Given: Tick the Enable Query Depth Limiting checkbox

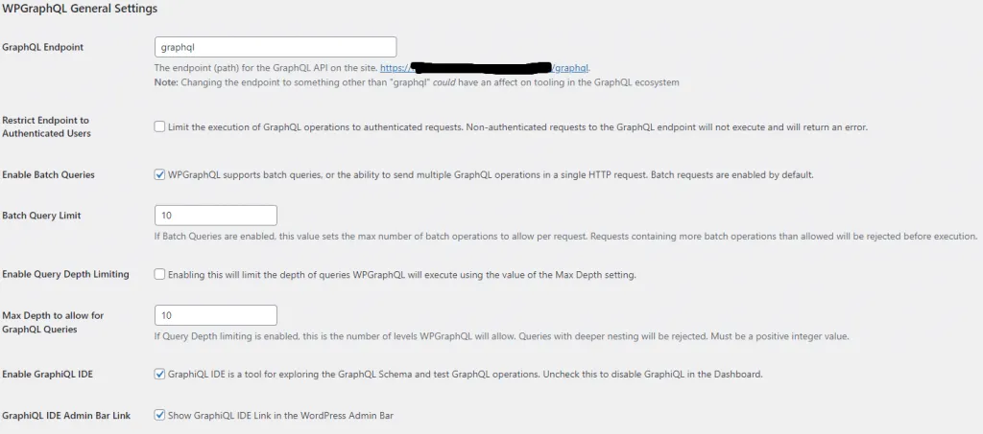Looking at the screenshot, I should coord(159,275).
